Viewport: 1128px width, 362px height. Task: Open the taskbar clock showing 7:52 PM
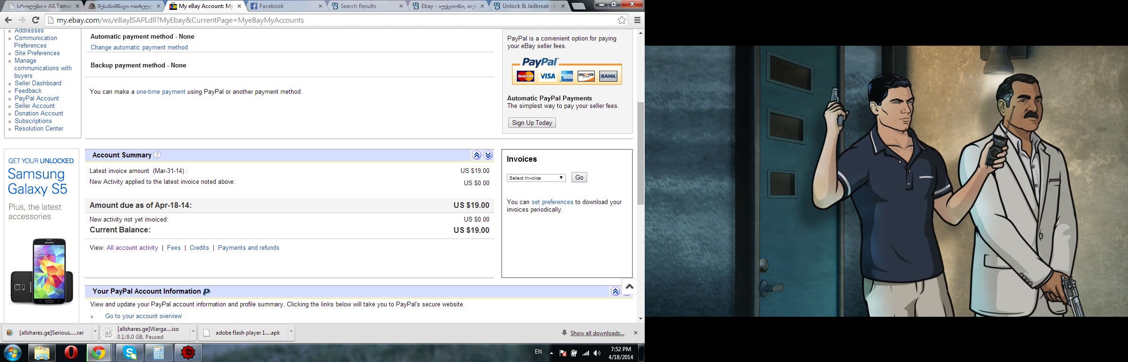point(621,353)
